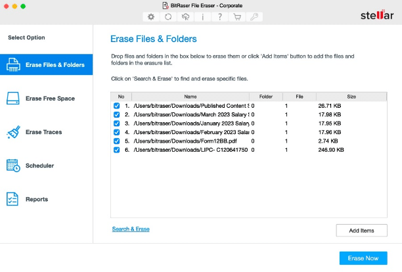
Task: Uncheck row 4 February 2023 Salary file
Action: tap(116, 132)
